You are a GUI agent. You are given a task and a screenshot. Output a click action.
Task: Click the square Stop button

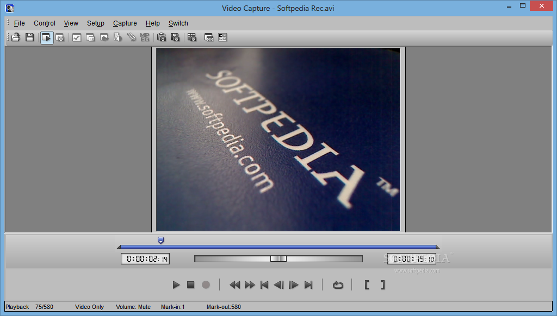click(x=191, y=285)
